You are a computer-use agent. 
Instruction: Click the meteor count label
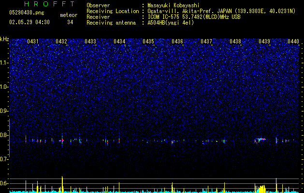[x=69, y=15]
